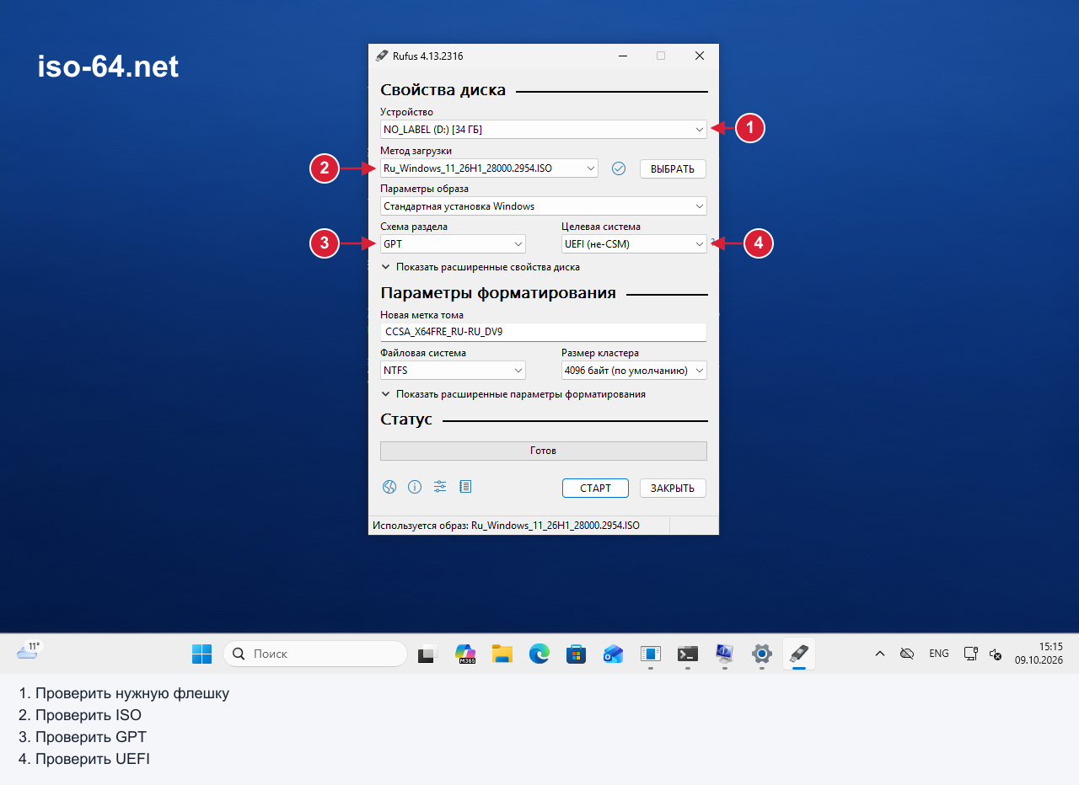Click the Готов status progress bar

(x=544, y=451)
